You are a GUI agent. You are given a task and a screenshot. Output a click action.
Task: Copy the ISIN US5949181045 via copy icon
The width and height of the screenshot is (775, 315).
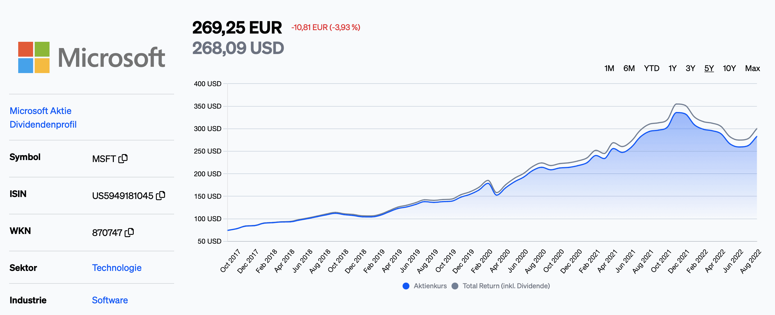point(161,195)
